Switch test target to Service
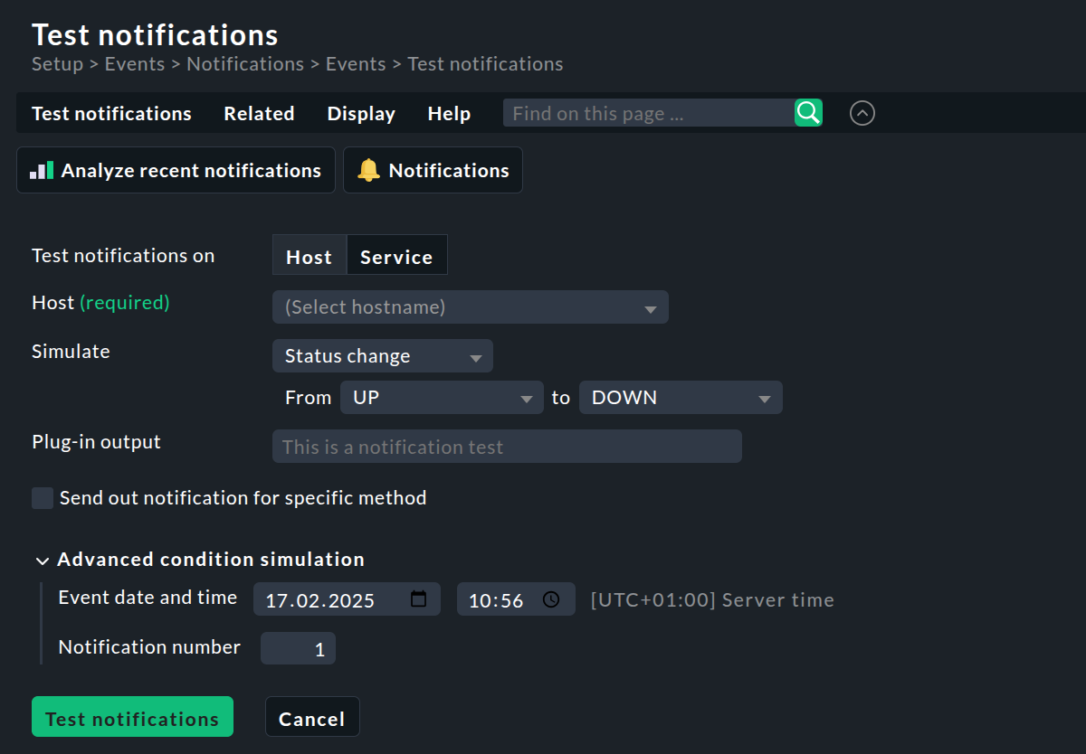 pos(396,255)
